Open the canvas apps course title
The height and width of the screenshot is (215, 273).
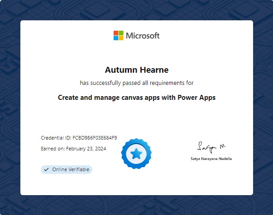[x=136, y=97]
